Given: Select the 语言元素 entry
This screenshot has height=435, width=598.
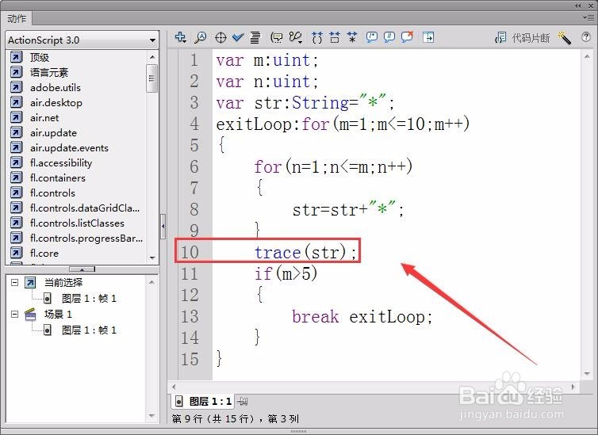Looking at the screenshot, I should tap(49, 72).
